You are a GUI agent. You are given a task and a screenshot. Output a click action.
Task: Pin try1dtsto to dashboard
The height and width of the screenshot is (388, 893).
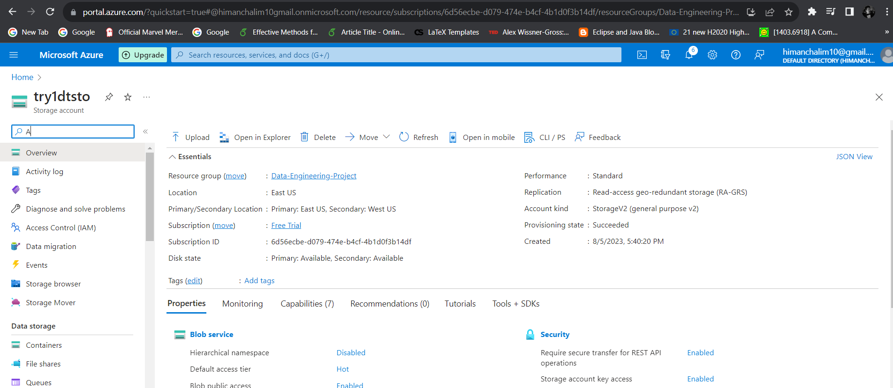109,97
